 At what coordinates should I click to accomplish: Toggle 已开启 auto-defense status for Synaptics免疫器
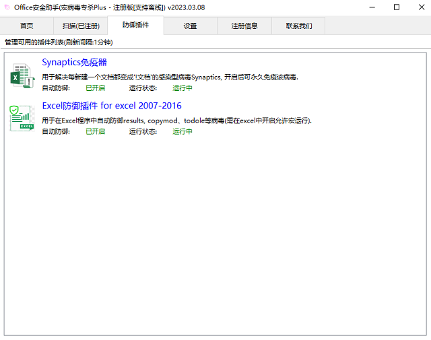[x=95, y=88]
